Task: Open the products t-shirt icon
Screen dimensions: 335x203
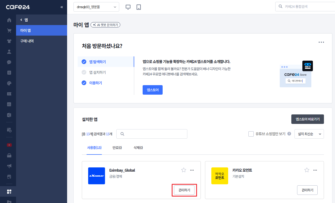Action: click(x=9, y=41)
